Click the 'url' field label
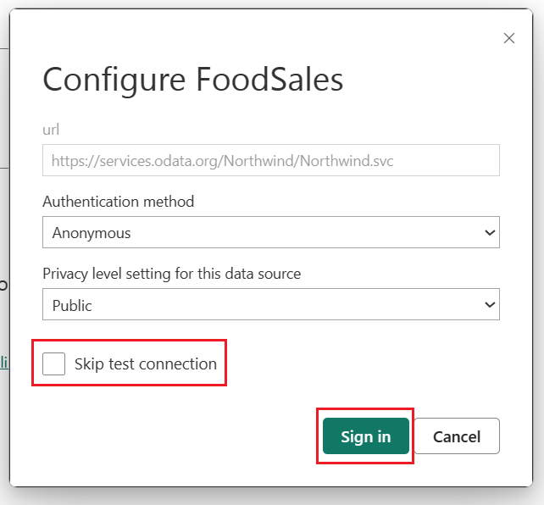This screenshot has height=505, width=544. [51, 130]
